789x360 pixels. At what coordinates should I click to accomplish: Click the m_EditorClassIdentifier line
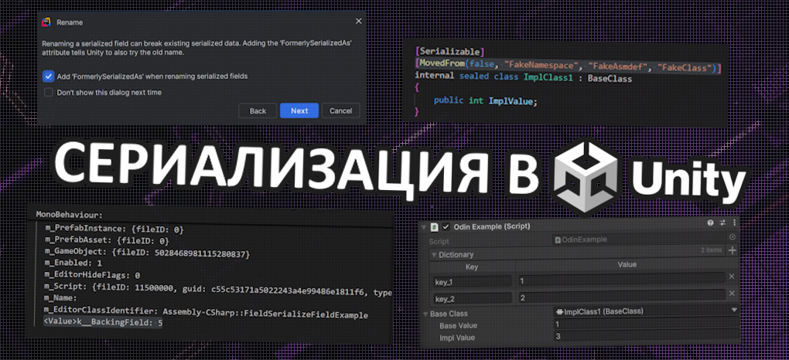(207, 313)
